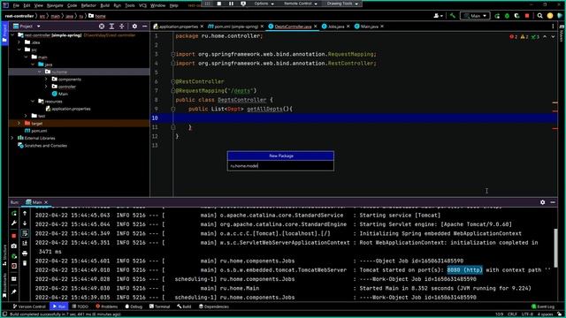
Task: Expand the target folder
Action: click(19, 124)
